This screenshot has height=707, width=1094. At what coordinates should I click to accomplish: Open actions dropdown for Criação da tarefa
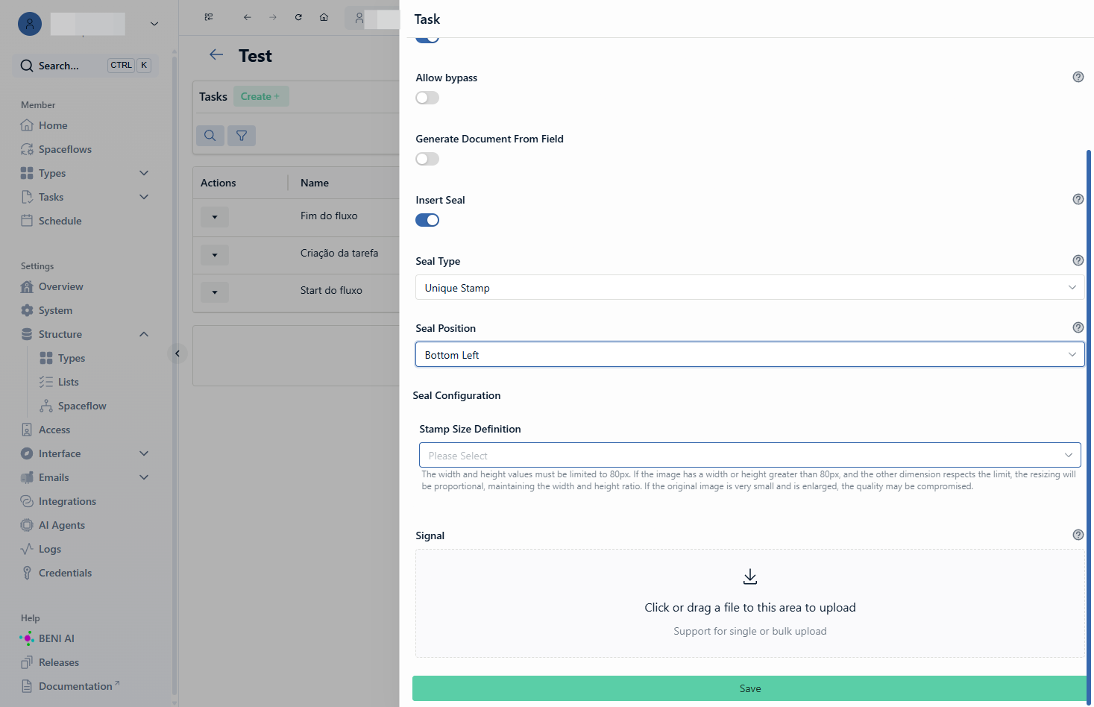pyautogui.click(x=215, y=255)
